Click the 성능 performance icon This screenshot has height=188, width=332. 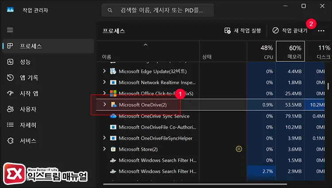pyautogui.click(x=10, y=62)
